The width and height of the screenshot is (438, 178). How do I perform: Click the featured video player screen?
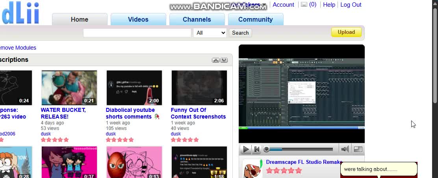tap(302, 94)
